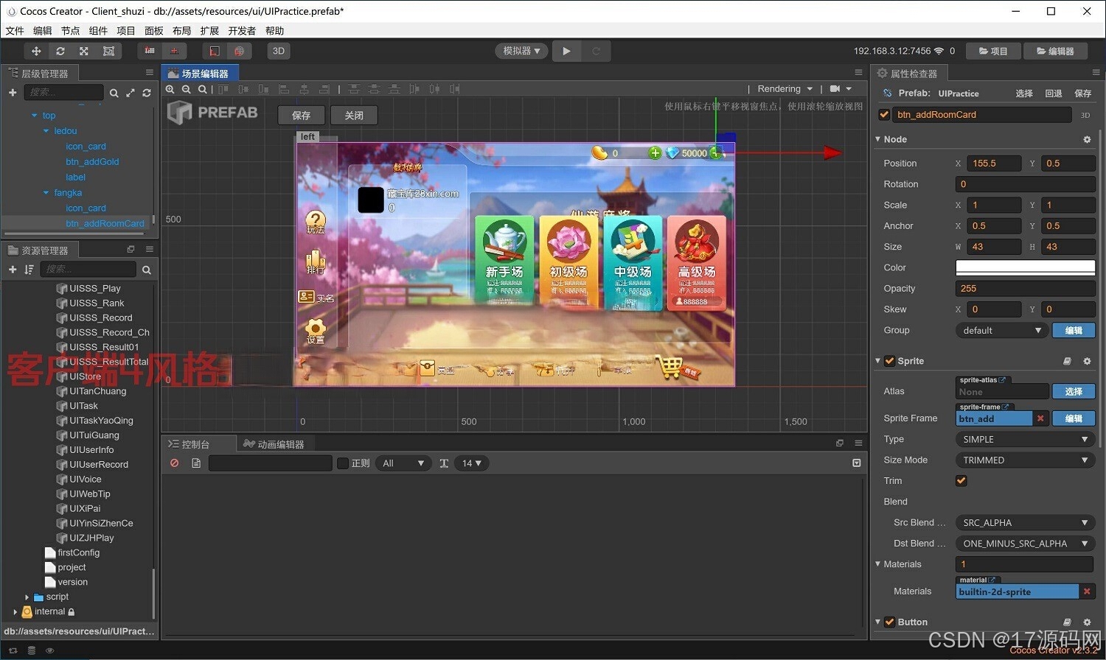Select the scale transform tool

click(x=84, y=51)
